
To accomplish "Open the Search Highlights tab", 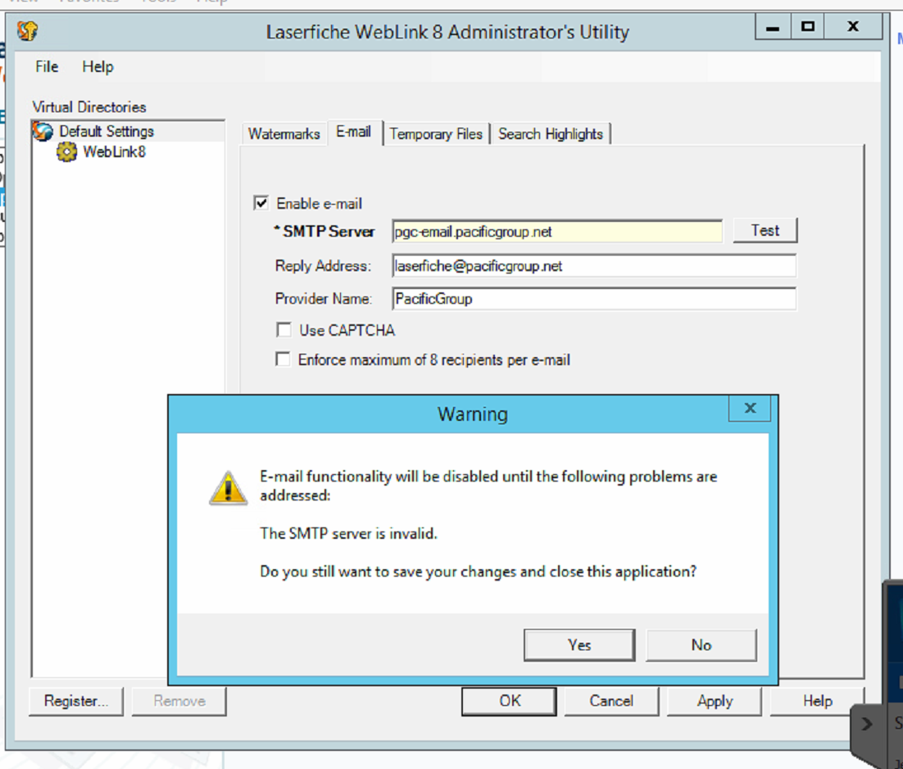I will [x=551, y=133].
